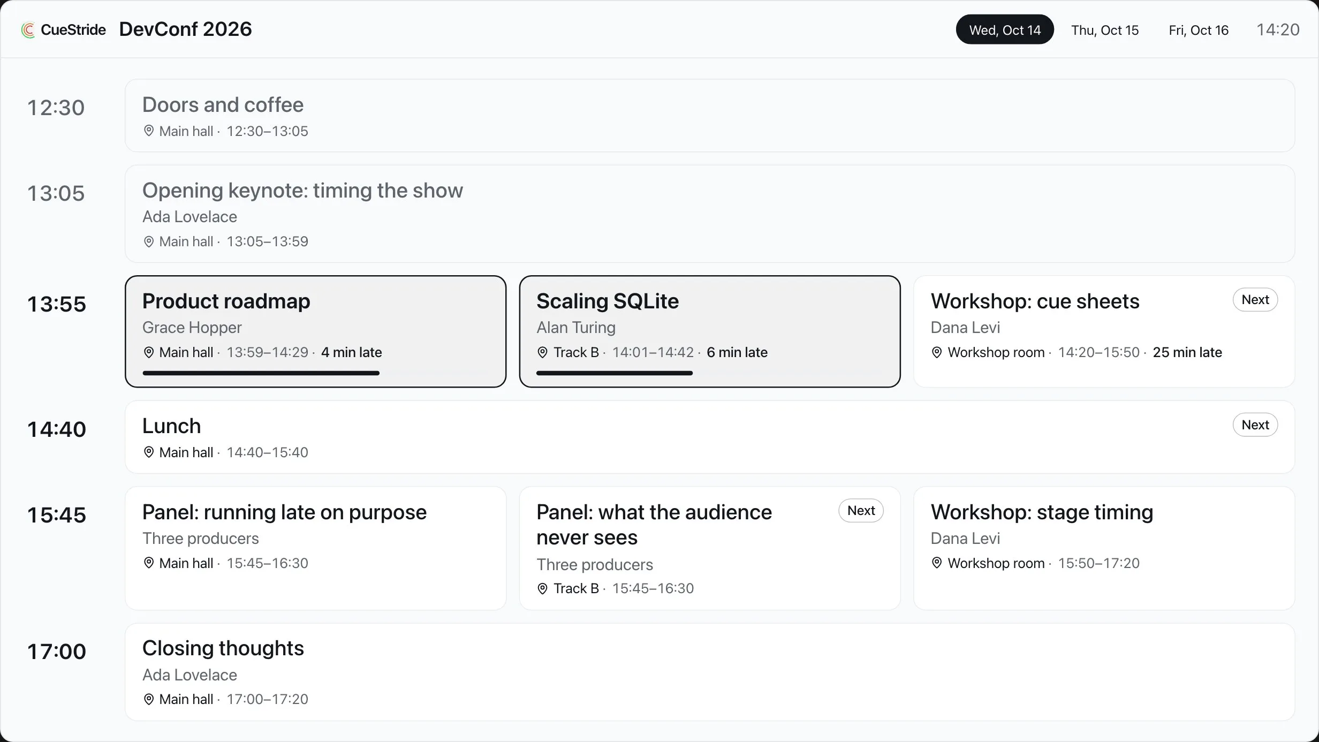This screenshot has width=1319, height=742.
Task: Click '6 min late' on Scaling SQLite
Action: pyautogui.click(x=737, y=352)
